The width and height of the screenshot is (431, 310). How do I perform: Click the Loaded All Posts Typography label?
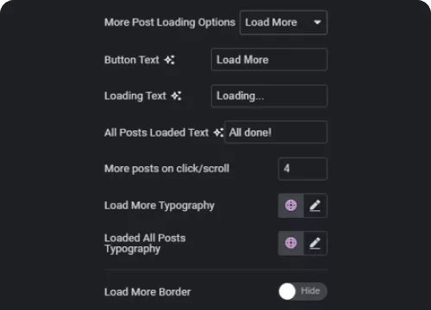(145, 244)
